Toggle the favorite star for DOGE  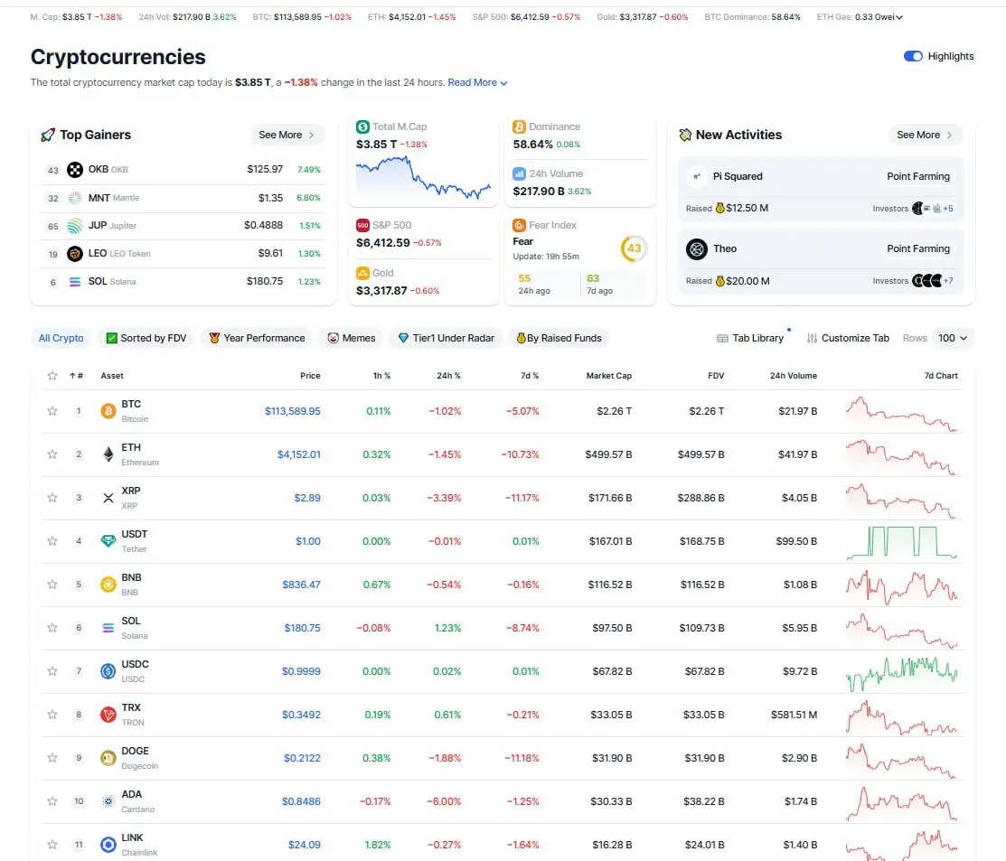coord(52,758)
